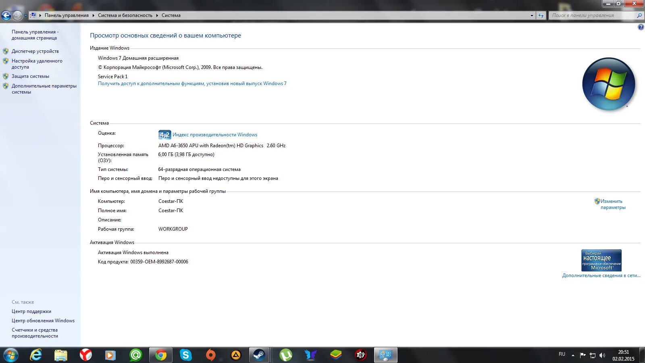Open Mail.Ru Agent taskbar icon

pyautogui.click(x=135, y=355)
